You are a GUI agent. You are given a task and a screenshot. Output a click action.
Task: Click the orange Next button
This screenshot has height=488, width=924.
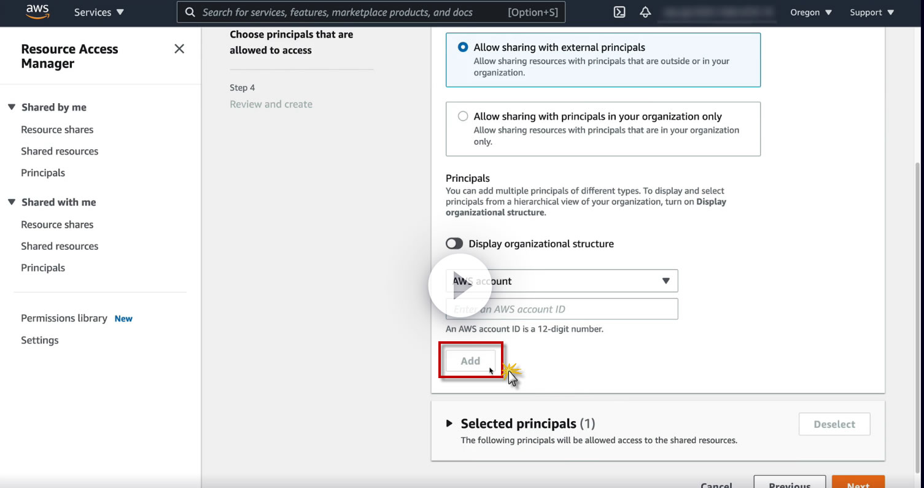[x=858, y=482]
